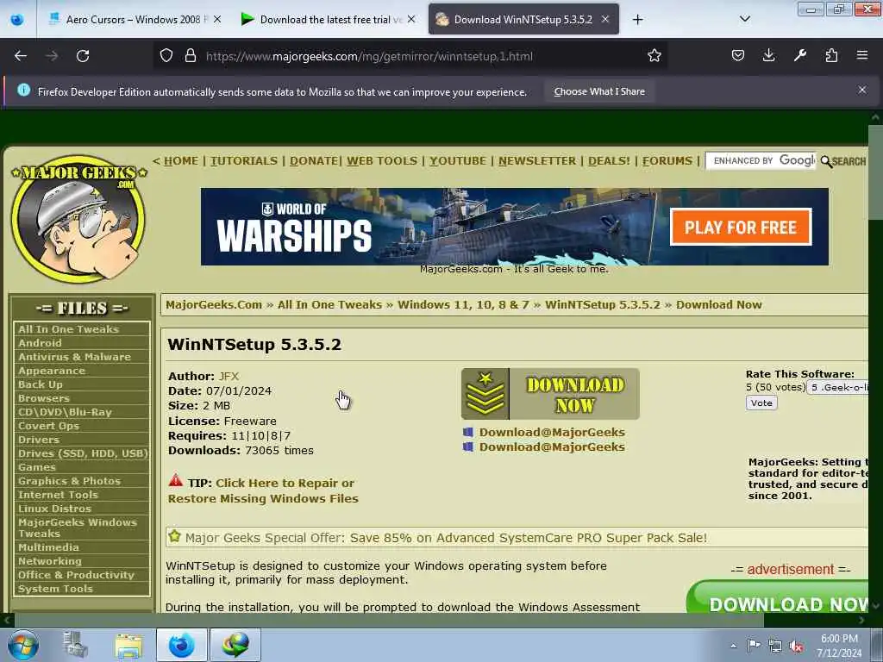Bookmark this page with the star icon
This screenshot has width=883, height=662.
click(654, 56)
